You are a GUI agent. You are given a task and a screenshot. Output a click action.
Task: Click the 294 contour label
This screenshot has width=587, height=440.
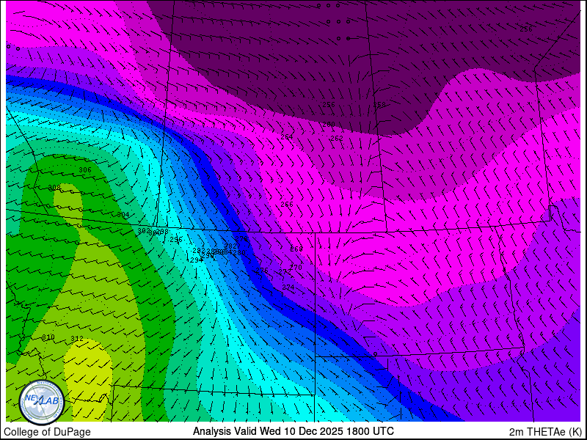(197, 260)
